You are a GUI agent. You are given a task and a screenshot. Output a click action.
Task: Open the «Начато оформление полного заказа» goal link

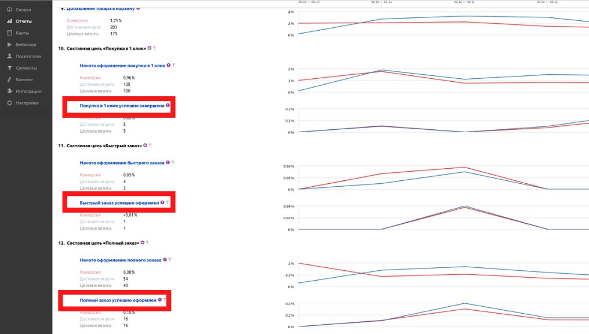(x=121, y=260)
